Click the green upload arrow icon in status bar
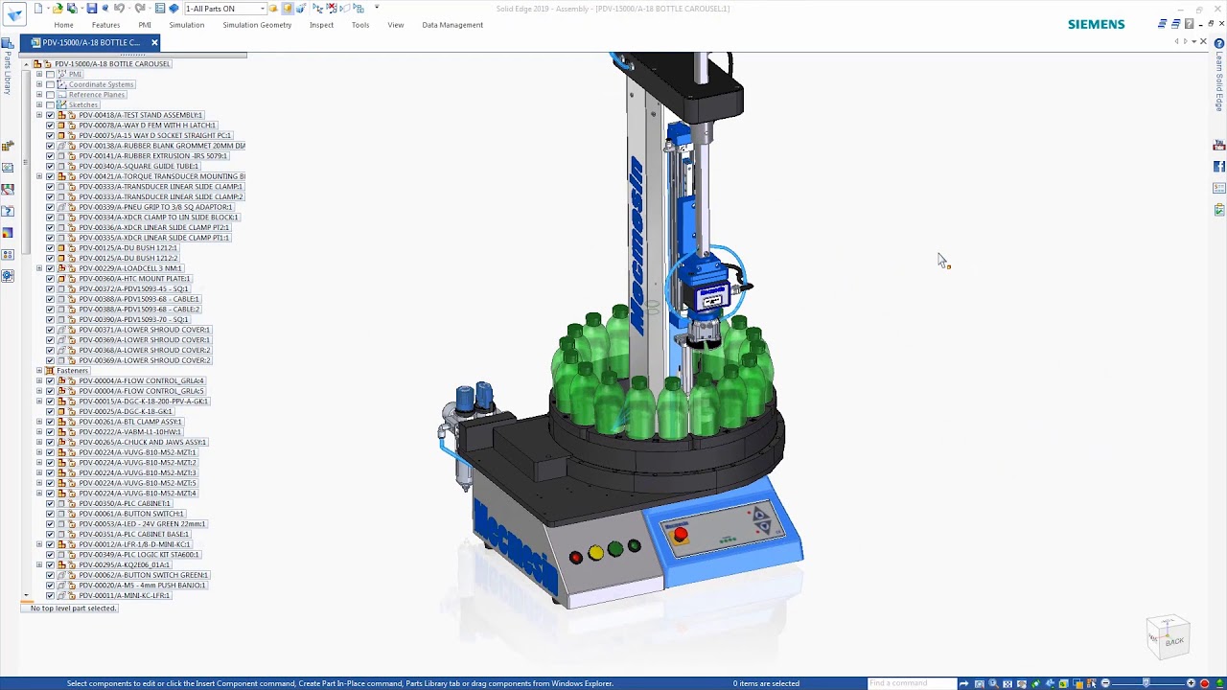Image resolution: width=1227 pixels, height=690 pixels. 1219,683
